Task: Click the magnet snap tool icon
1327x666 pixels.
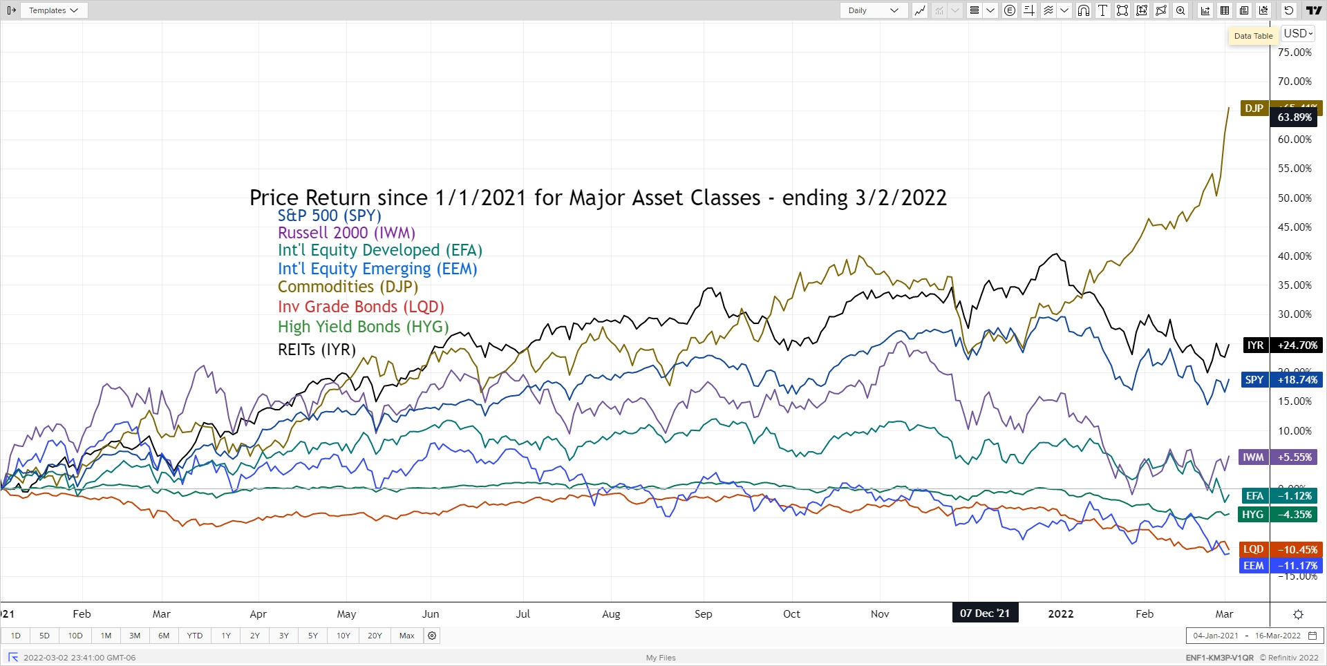Action: pos(1083,10)
